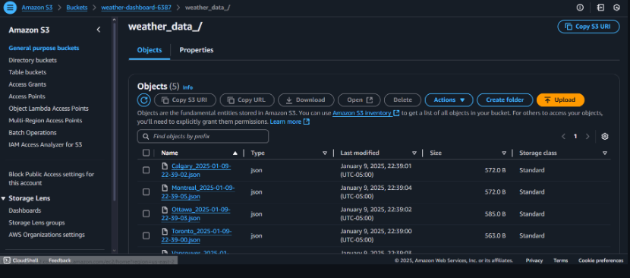Open Storage class column sort arrow
Viewport: 630px width, 278px height.
[605, 153]
